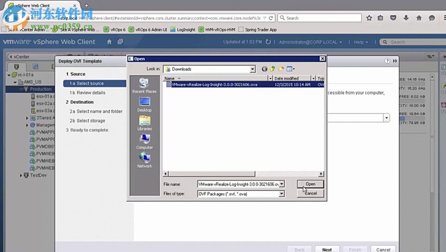
Task: Click the file list scroll left arrow
Action: coord(166,173)
